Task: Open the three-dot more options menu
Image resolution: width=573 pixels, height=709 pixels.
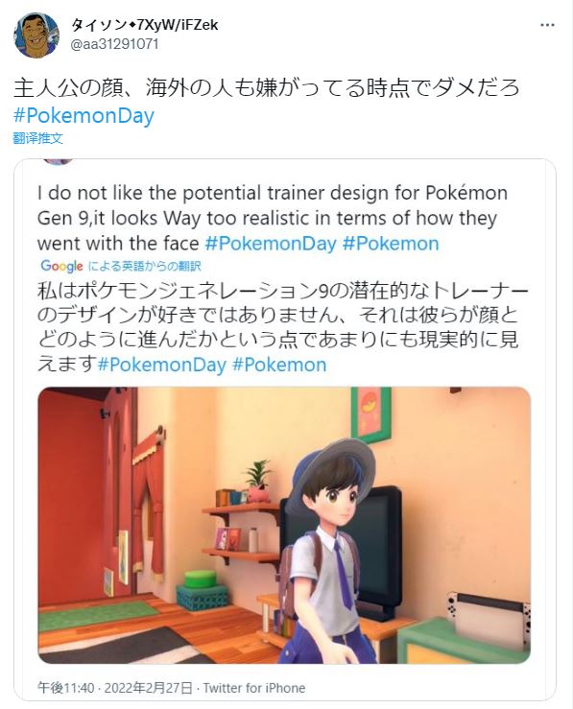Action: pos(547,25)
